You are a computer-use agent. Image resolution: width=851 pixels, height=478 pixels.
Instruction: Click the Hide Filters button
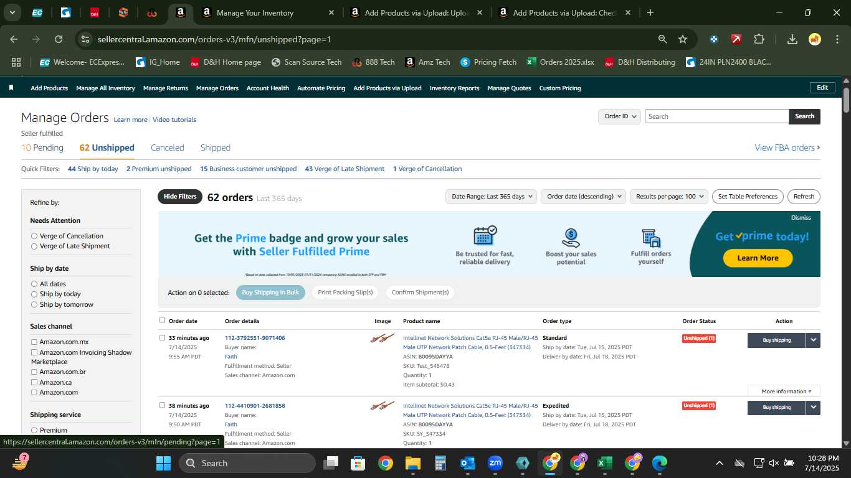180,197
